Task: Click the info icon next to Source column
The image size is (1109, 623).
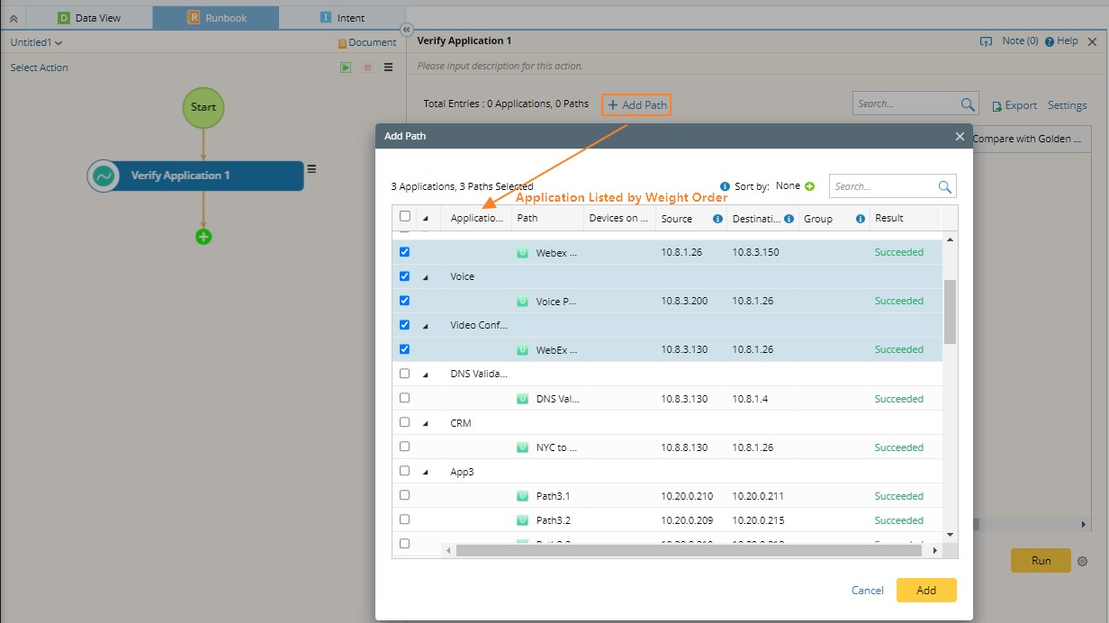Action: (717, 219)
